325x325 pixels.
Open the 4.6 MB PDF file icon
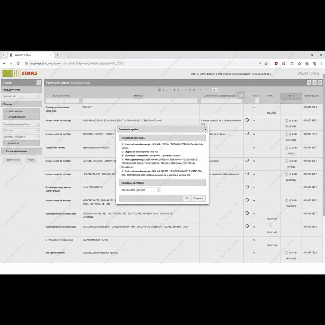(x=286, y=121)
